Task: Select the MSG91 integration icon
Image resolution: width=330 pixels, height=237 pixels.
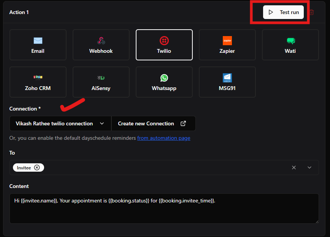Action: (x=227, y=78)
